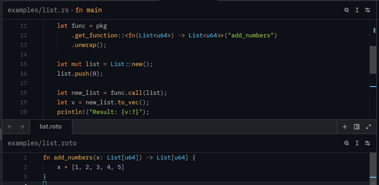The height and width of the screenshot is (185, 379).
Task: Go forward with right arrow button
Action: [x=21, y=127]
